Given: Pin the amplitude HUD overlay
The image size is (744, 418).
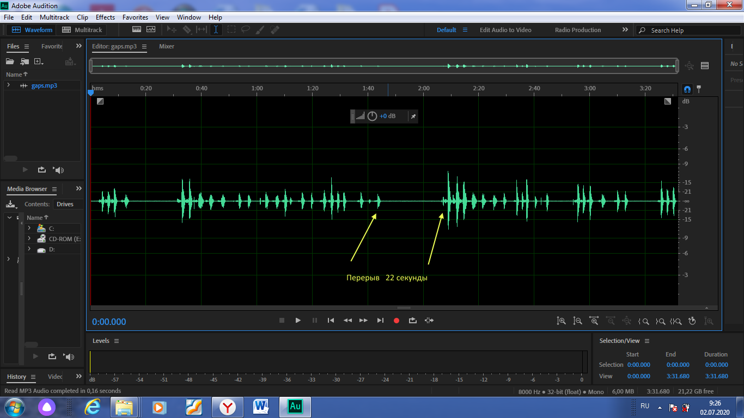Looking at the screenshot, I should point(413,116).
